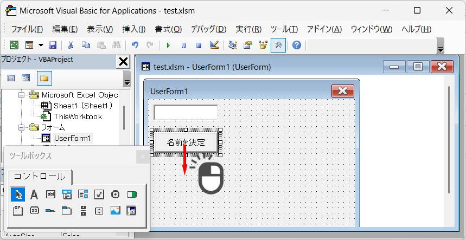Collapse the Microsoft Excel Objects folder node
This screenshot has width=466, height=240.
point(21,95)
